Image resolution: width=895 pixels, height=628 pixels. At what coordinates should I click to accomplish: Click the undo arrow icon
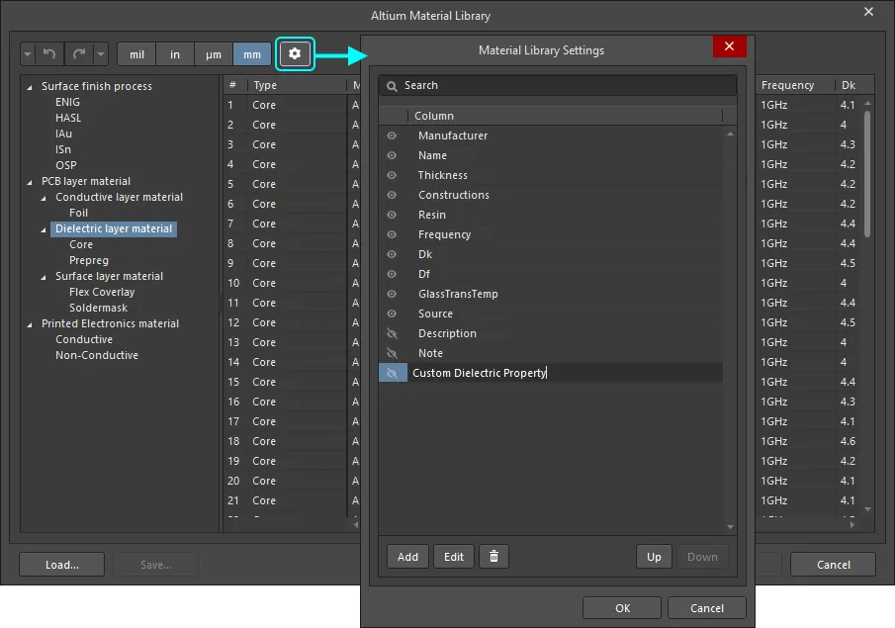[x=49, y=54]
